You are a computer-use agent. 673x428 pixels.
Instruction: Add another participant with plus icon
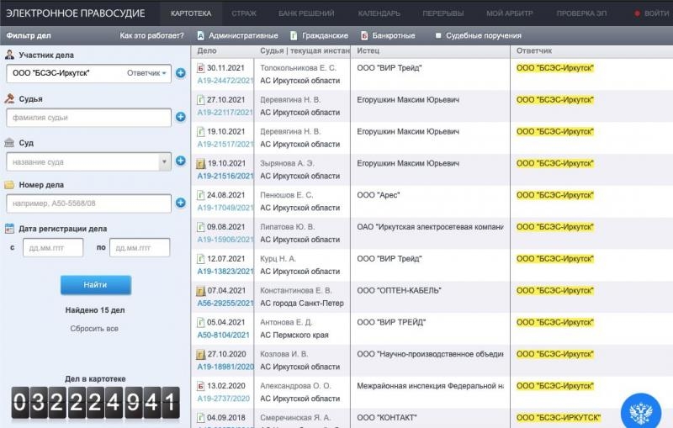(x=181, y=73)
